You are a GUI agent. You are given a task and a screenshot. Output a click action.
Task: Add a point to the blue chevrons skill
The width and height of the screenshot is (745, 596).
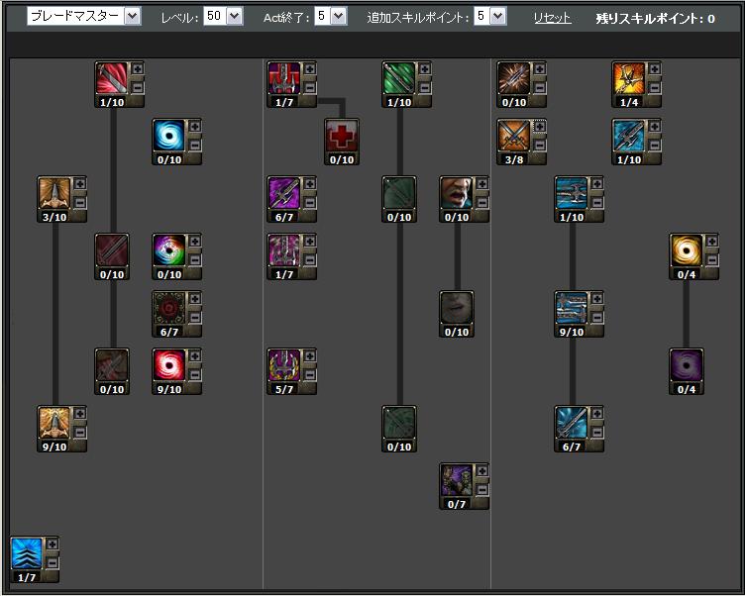[x=53, y=545]
